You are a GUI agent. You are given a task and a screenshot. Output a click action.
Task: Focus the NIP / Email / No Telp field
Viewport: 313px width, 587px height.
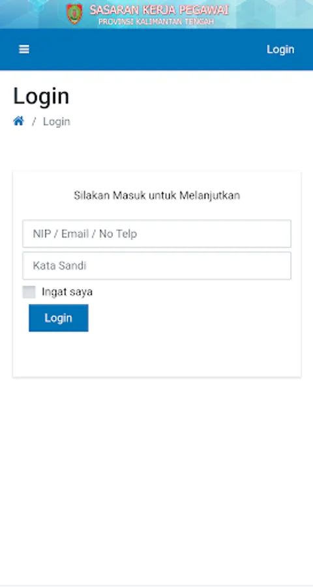coord(156,233)
